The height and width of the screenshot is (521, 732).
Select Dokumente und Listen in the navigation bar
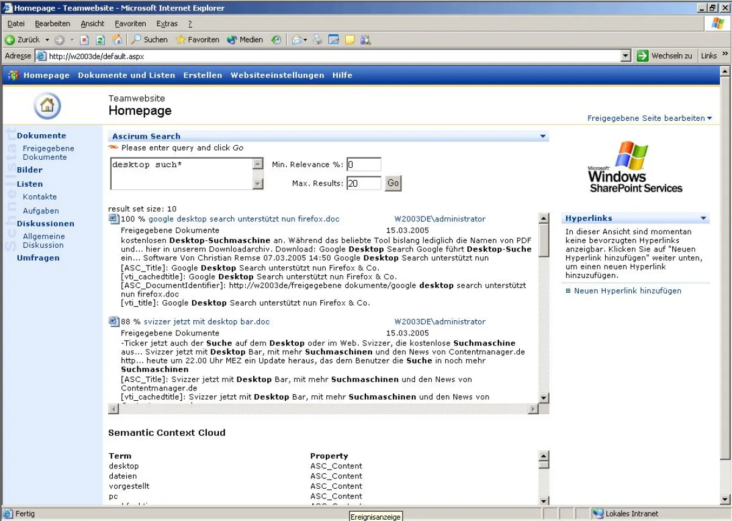point(126,75)
